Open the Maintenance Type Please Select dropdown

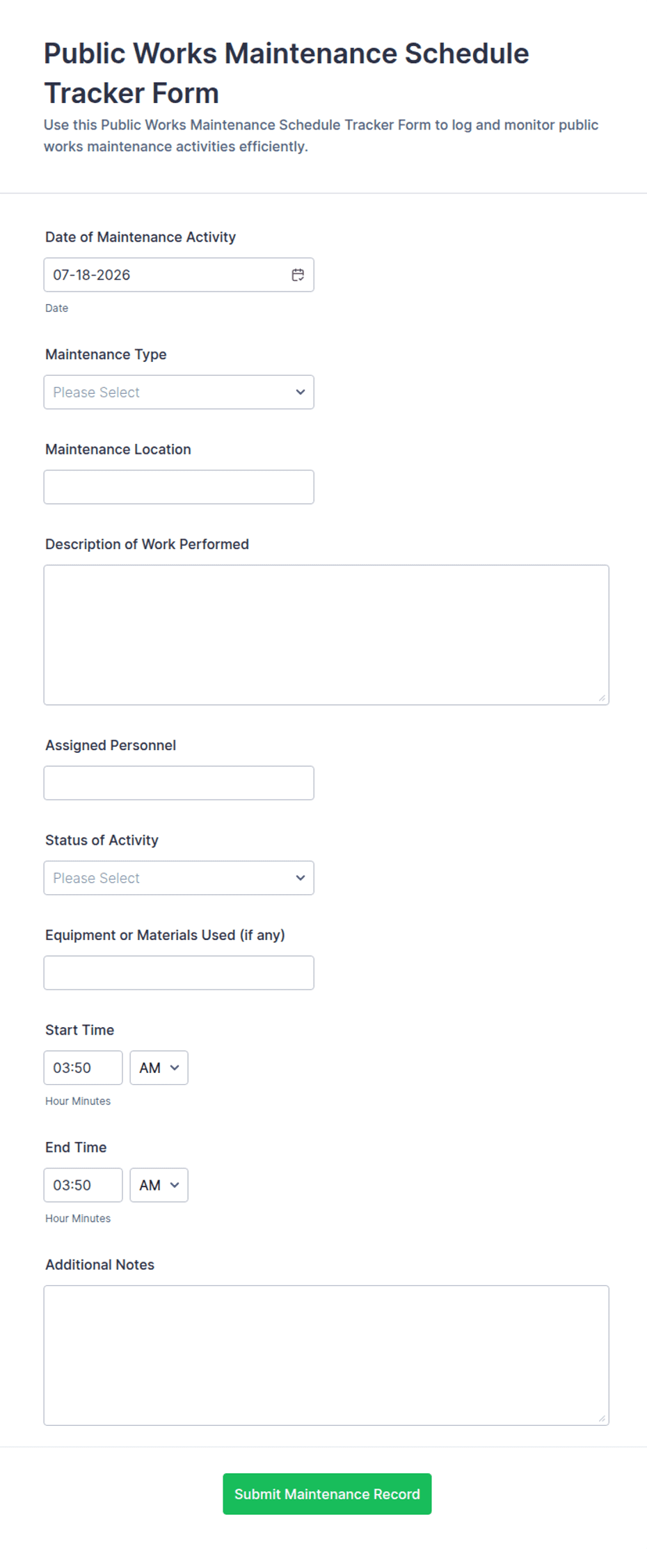(x=179, y=392)
